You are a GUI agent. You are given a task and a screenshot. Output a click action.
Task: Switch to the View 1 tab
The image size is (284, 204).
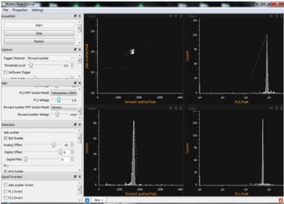tap(98, 200)
